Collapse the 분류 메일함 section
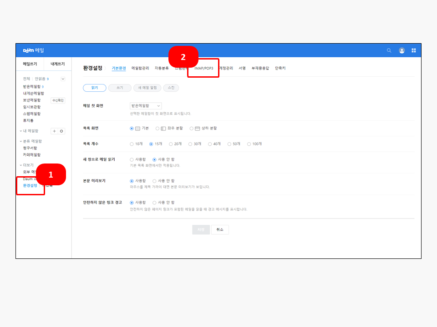The image size is (437, 327). click(x=20, y=141)
